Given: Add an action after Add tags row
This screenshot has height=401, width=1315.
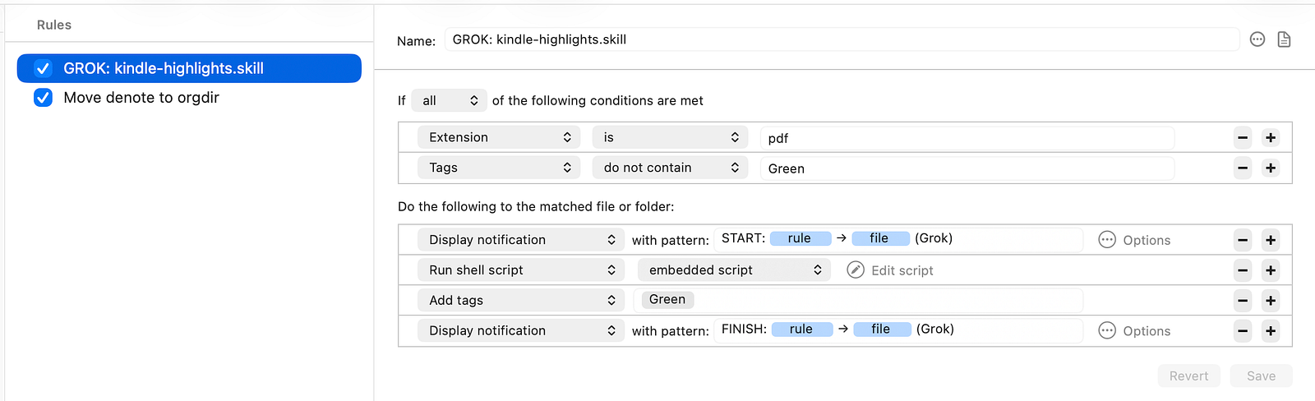Looking at the screenshot, I should coord(1271,301).
